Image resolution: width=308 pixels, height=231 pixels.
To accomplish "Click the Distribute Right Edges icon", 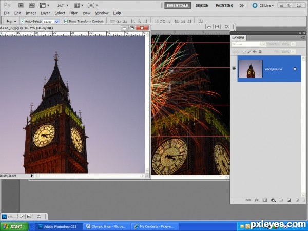I will click(189, 21).
